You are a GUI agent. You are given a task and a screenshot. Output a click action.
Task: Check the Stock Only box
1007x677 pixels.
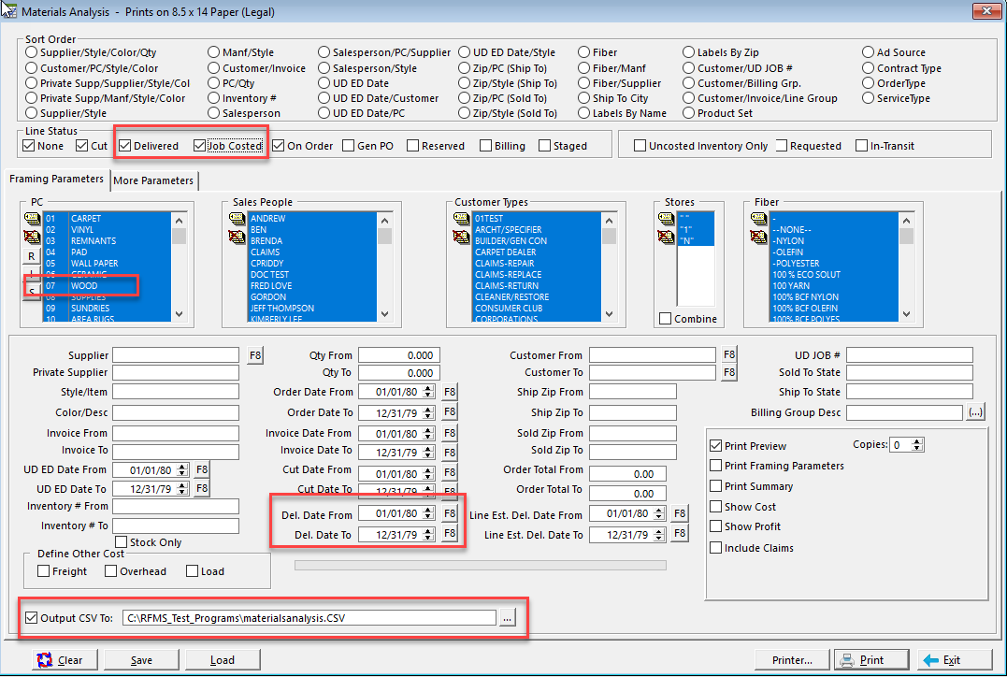point(149,542)
